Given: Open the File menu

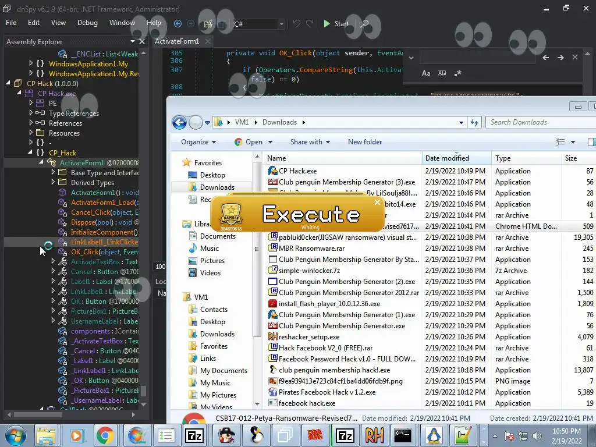Looking at the screenshot, I should [x=11, y=23].
